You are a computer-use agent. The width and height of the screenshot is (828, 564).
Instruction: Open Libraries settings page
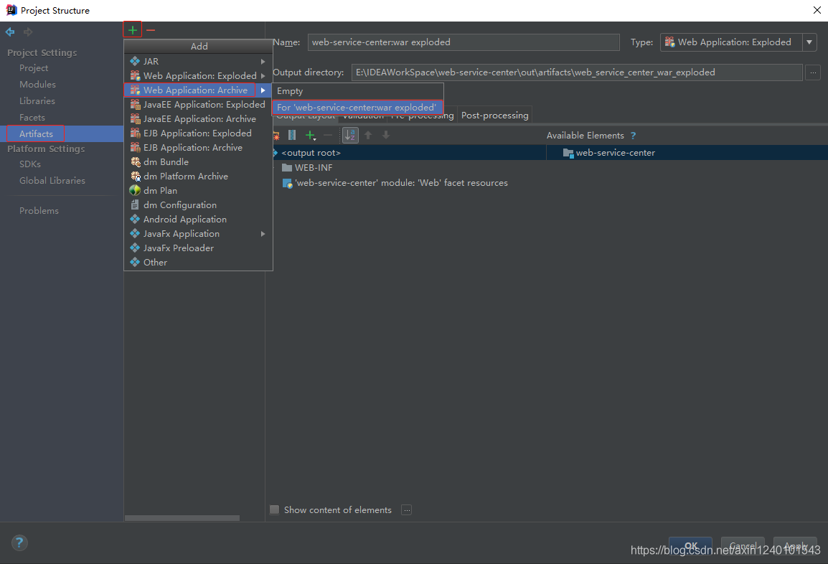pyautogui.click(x=37, y=101)
